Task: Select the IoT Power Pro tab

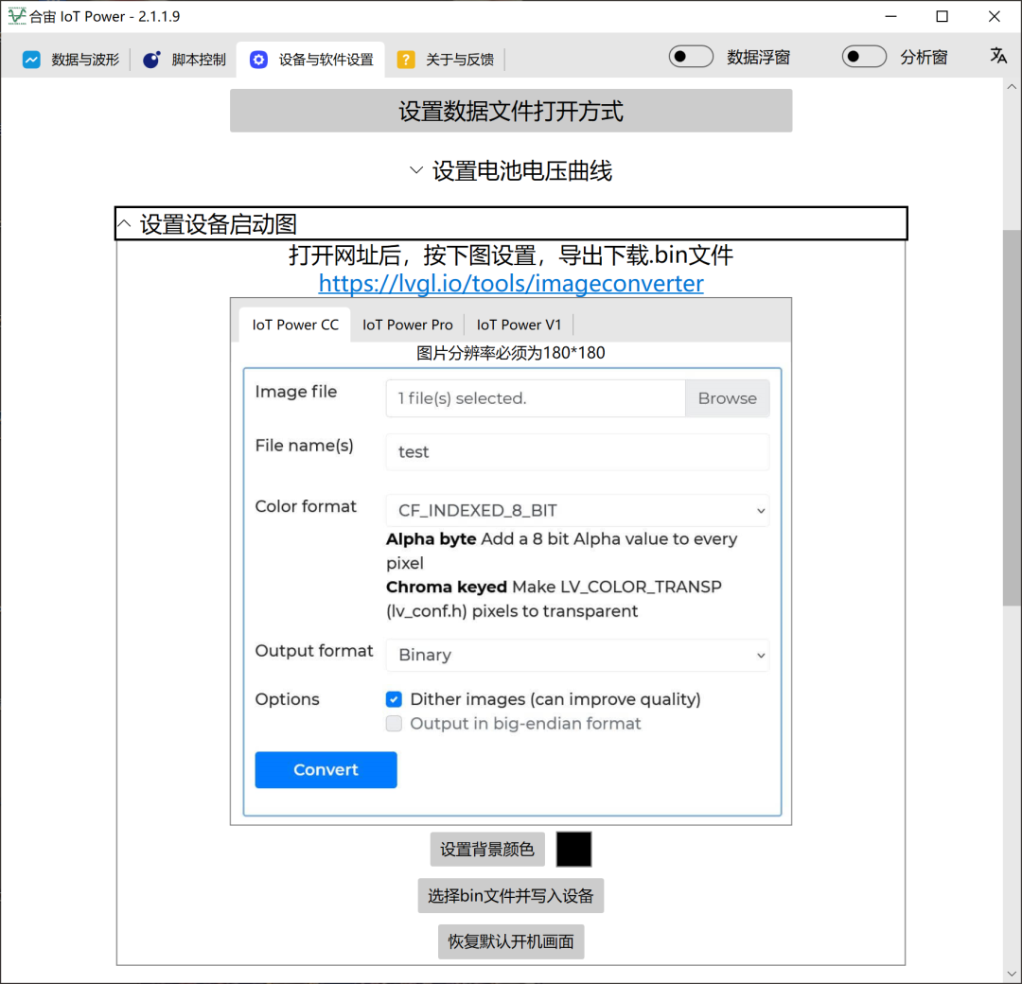Action: [x=407, y=325]
